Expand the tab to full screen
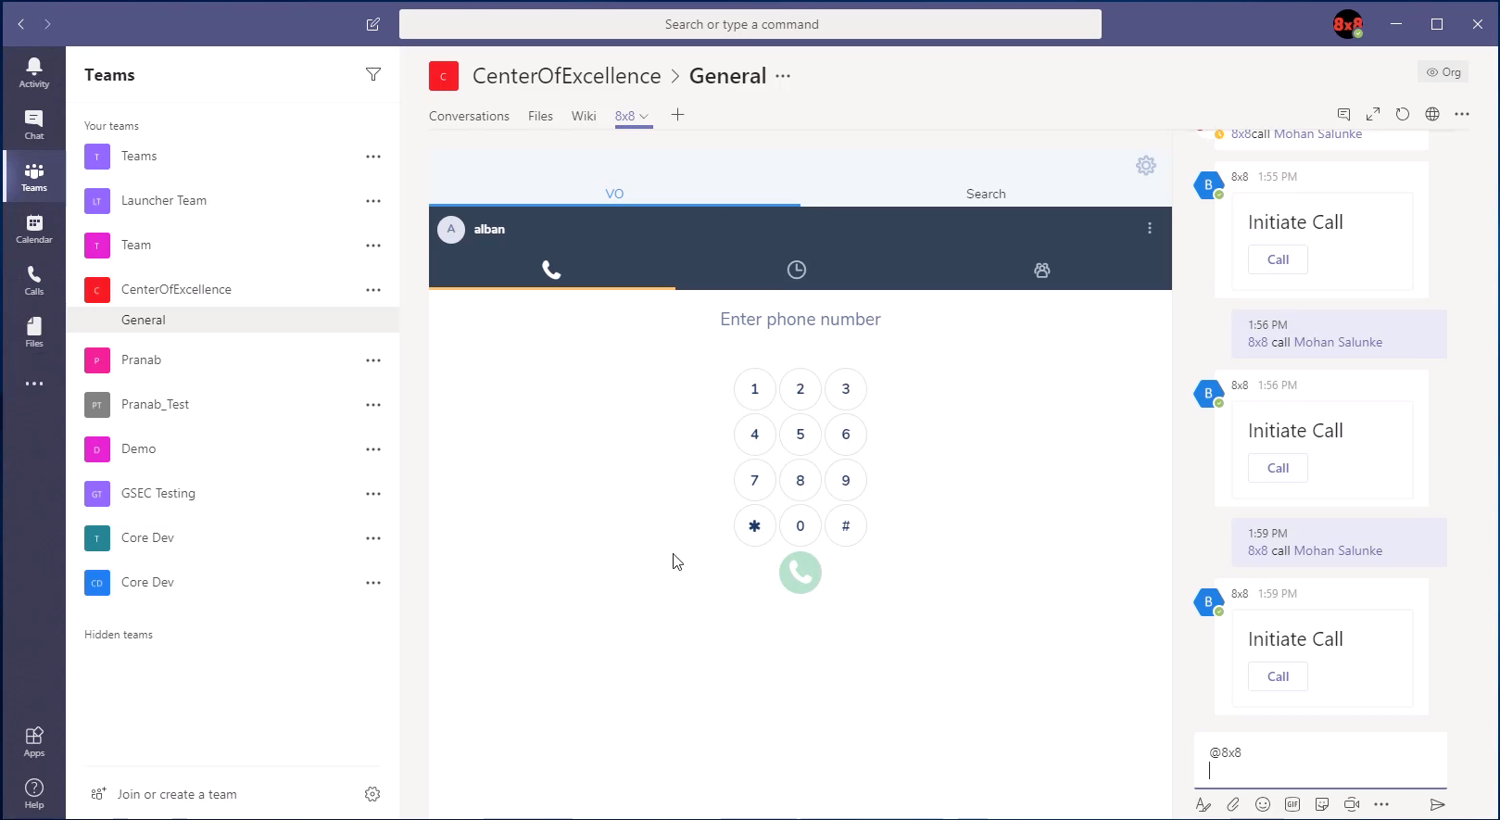This screenshot has height=820, width=1500. click(x=1373, y=114)
